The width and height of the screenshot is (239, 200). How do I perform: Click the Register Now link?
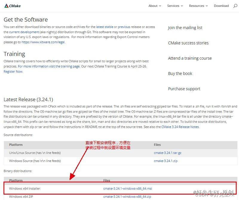[13, 71]
